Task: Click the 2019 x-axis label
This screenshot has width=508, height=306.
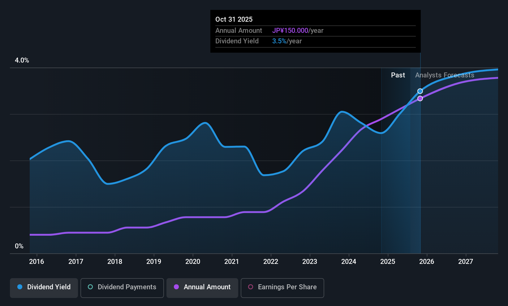Action: [154, 261]
